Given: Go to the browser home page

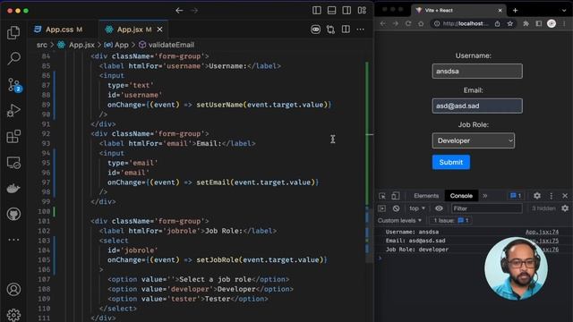Looking at the screenshot, I should pyautogui.click(x=421, y=24).
